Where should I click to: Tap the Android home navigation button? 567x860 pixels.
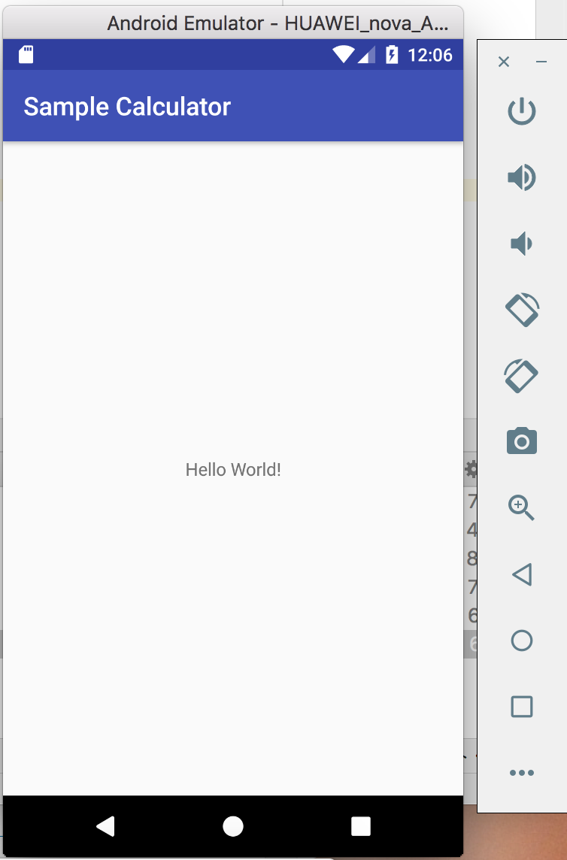click(232, 826)
